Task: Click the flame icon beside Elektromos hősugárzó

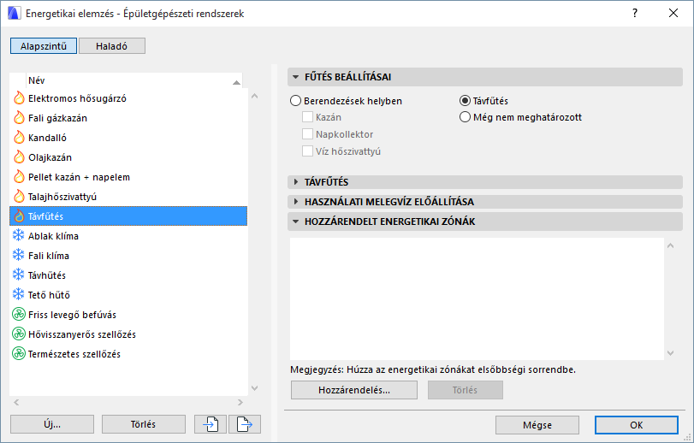Action: click(19, 98)
